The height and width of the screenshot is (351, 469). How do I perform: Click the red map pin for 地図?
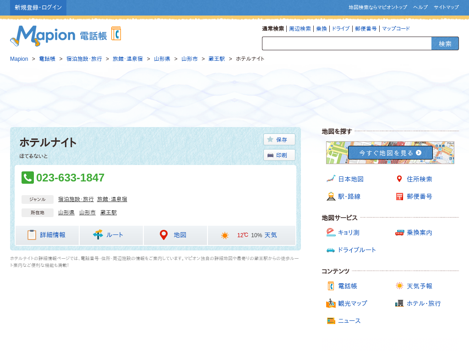[x=164, y=235]
